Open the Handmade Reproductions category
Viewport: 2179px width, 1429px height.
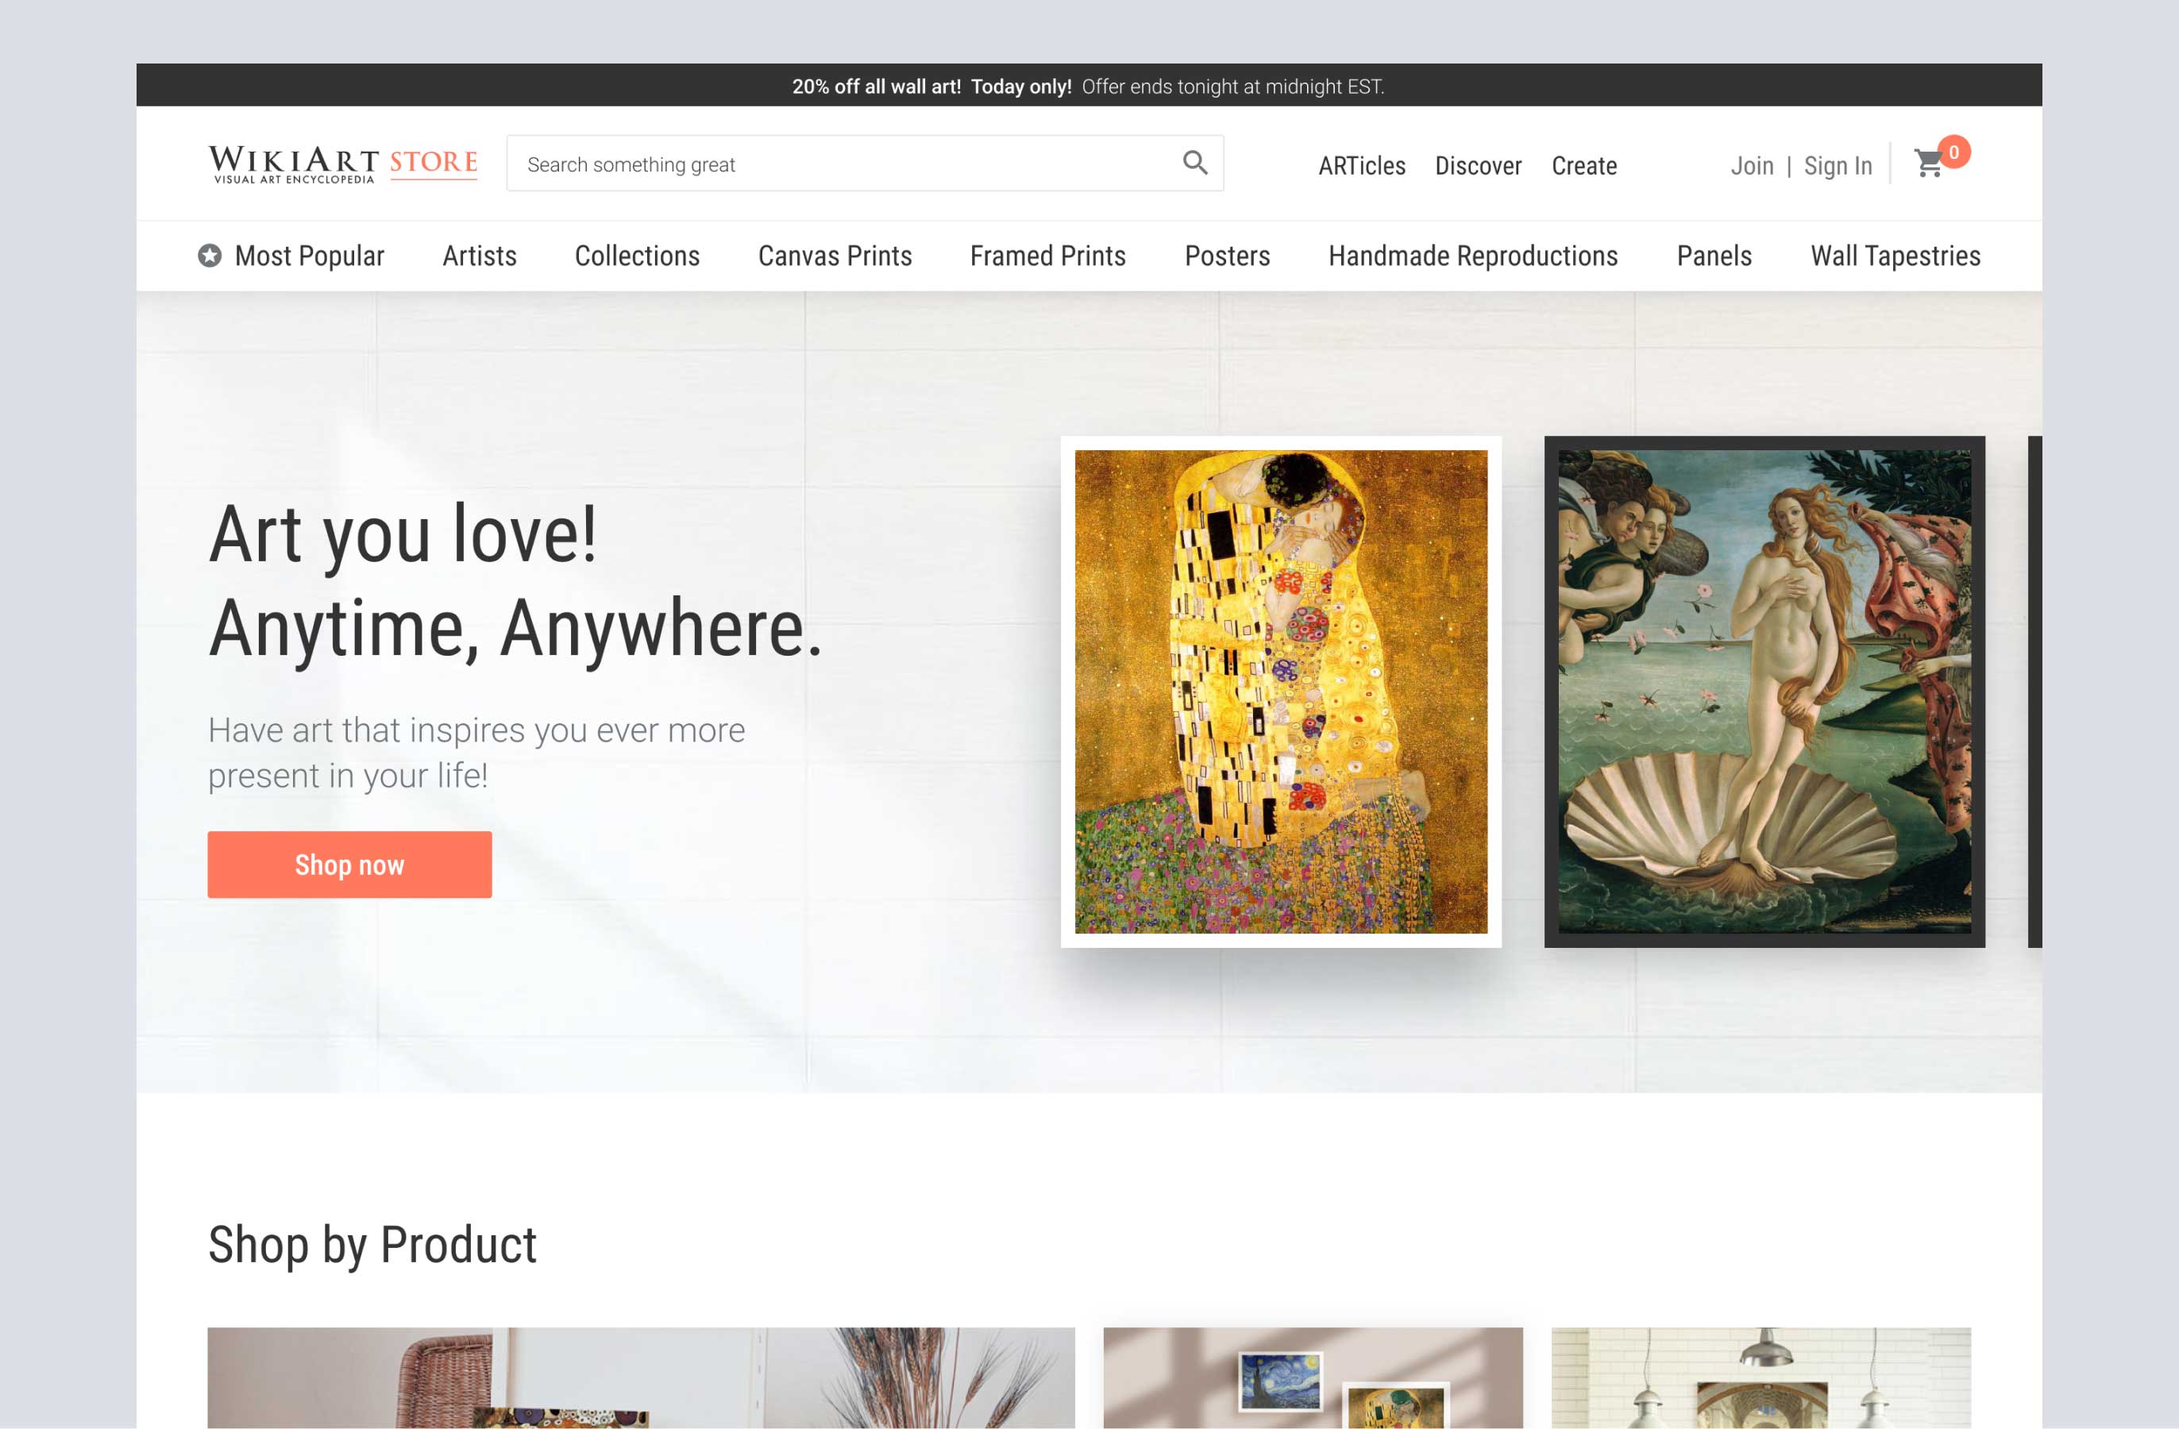click(x=1473, y=256)
